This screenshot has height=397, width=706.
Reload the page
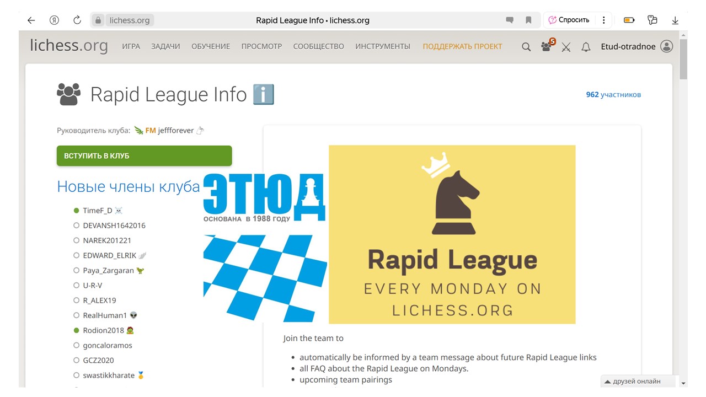77,20
